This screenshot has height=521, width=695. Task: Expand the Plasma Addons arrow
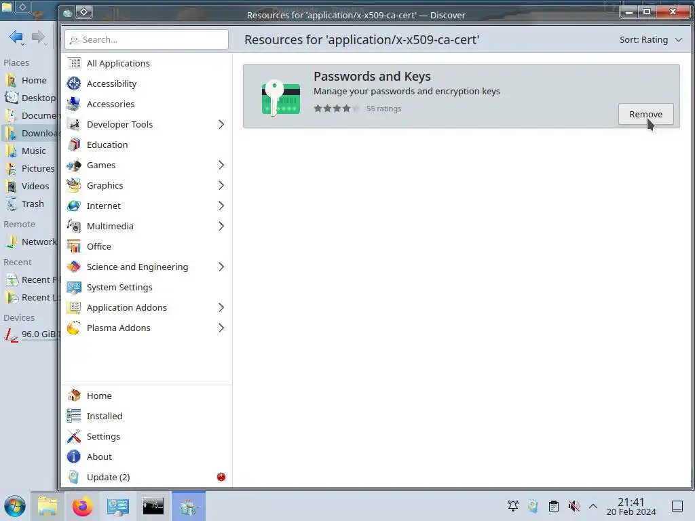click(221, 328)
